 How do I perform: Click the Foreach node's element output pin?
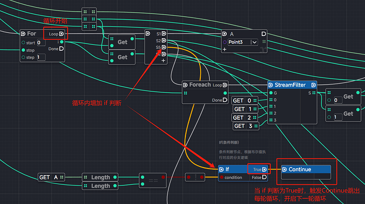(x=225, y=93)
